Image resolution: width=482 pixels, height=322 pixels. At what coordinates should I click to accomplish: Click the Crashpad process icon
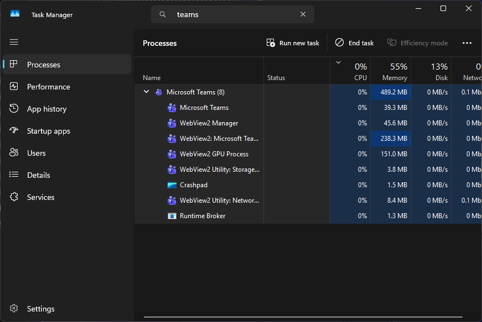pos(172,185)
